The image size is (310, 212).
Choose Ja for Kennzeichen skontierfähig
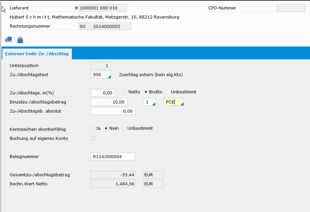pyautogui.click(x=93, y=128)
